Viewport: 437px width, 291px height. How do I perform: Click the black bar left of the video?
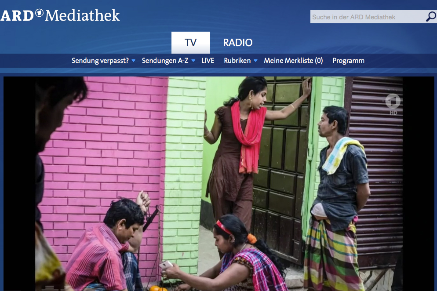19,184
